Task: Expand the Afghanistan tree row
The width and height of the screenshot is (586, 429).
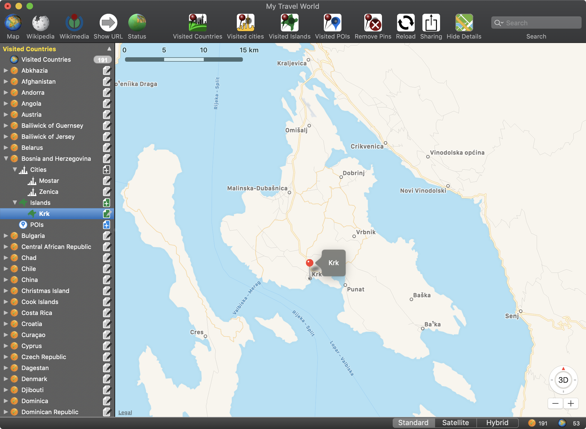Action: 6,82
